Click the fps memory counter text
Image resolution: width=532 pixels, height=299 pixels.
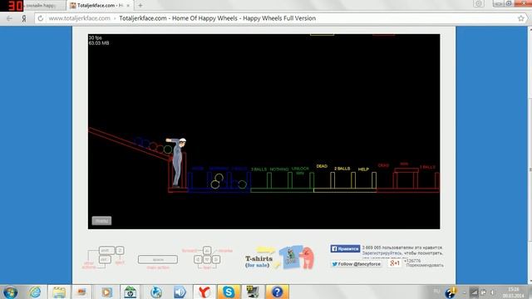pos(99,41)
